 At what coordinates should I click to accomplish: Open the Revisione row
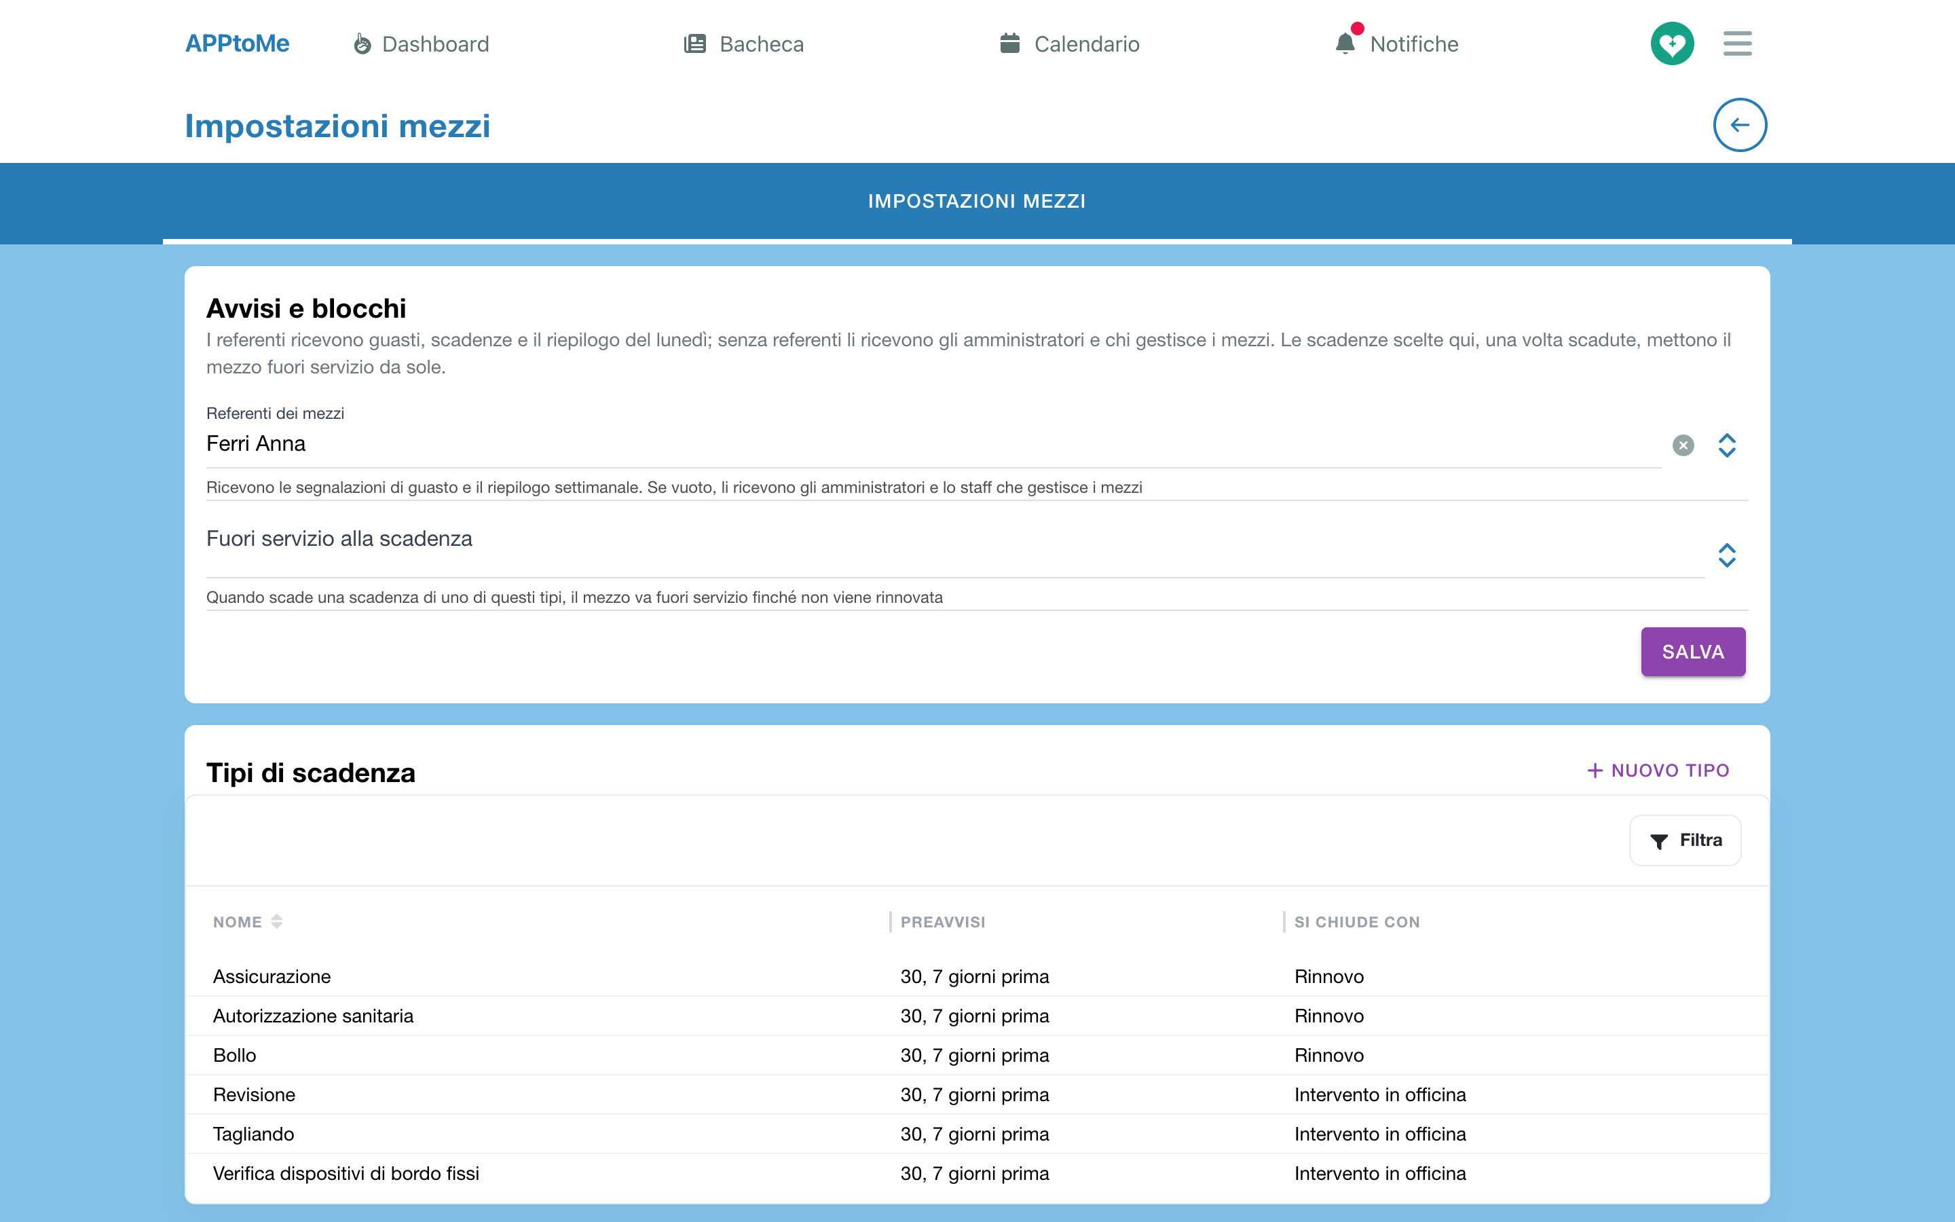coord(977,1094)
